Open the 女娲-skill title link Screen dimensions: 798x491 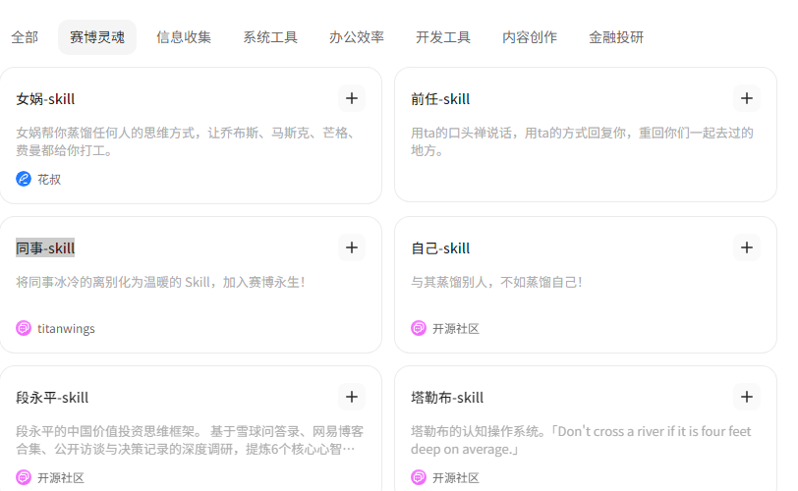tap(45, 99)
